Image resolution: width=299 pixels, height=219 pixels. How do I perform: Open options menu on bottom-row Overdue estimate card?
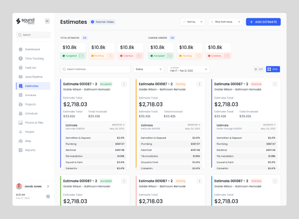click(x=275, y=181)
